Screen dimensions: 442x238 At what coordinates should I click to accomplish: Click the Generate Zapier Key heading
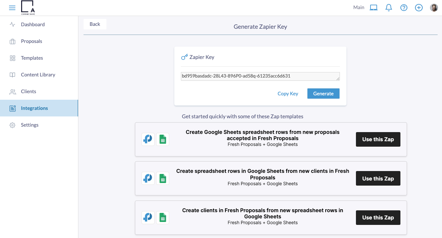point(260,27)
